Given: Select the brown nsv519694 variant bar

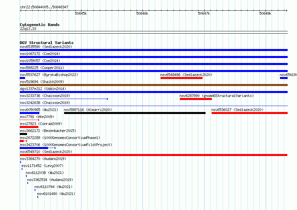Looking at the screenshot, I should 154,85.
